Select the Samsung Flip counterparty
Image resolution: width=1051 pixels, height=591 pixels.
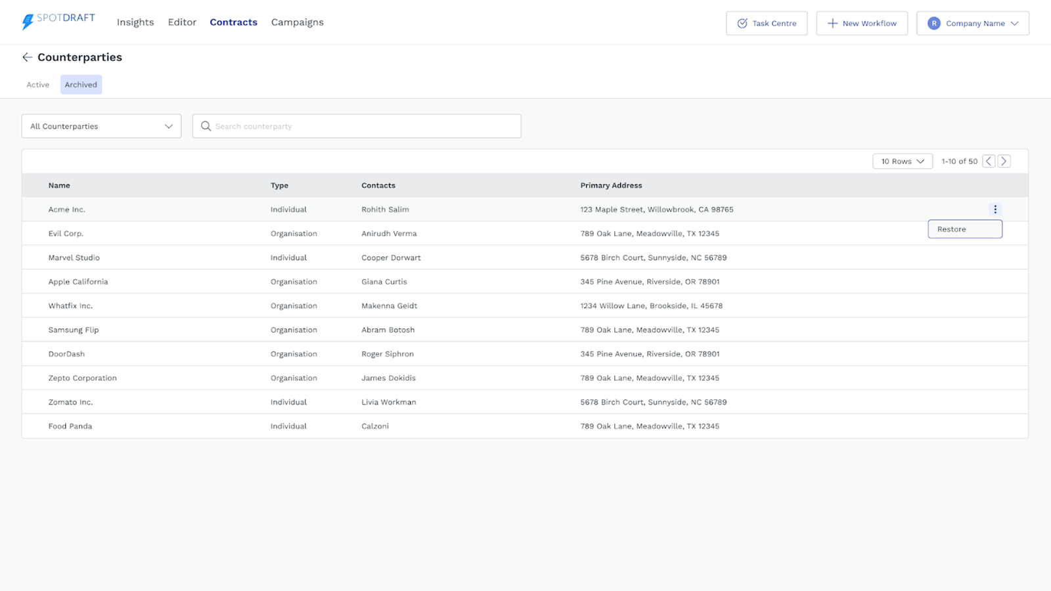(74, 330)
